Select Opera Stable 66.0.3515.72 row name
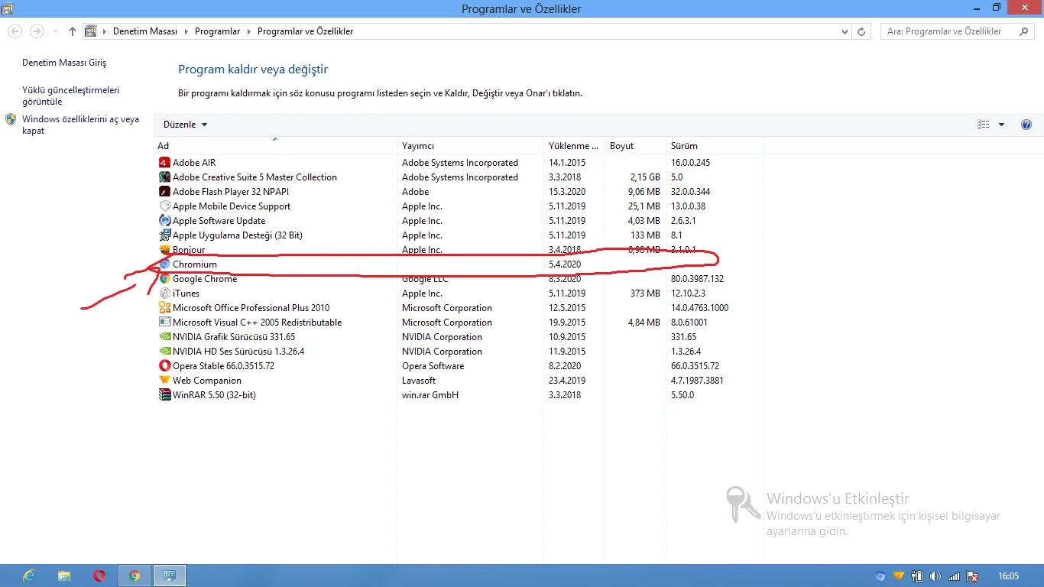The height and width of the screenshot is (587, 1044). pyautogui.click(x=223, y=366)
